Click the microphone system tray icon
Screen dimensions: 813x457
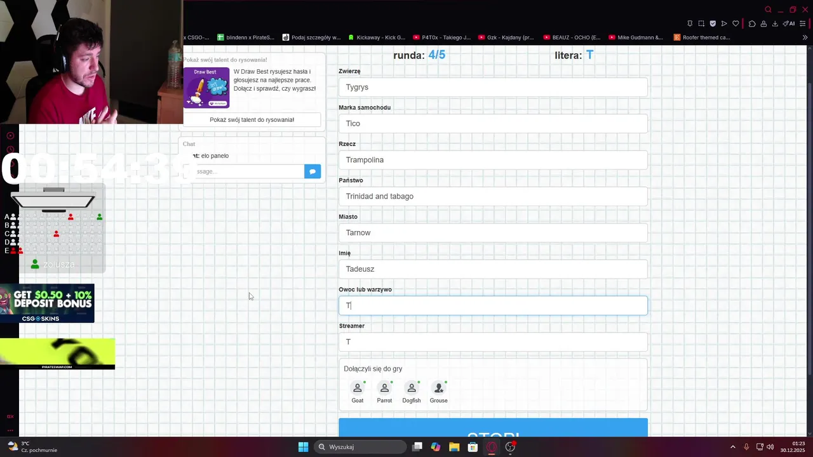746,447
